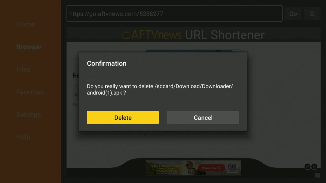Click the AFTVnews TV logo icon
This screenshot has height=183, width=326.
[126, 35]
